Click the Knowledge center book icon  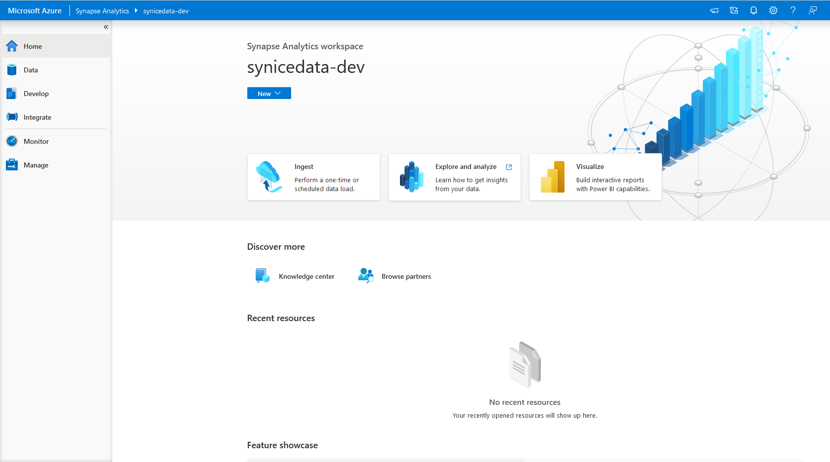tap(263, 276)
